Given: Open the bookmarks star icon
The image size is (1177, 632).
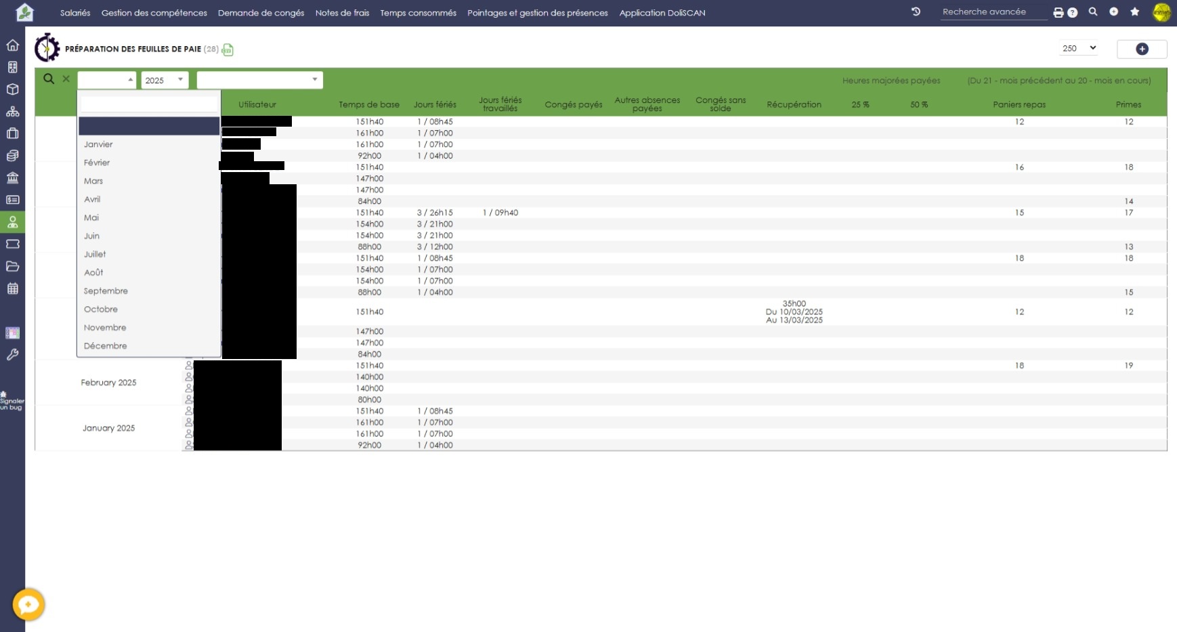Looking at the screenshot, I should pos(1134,12).
